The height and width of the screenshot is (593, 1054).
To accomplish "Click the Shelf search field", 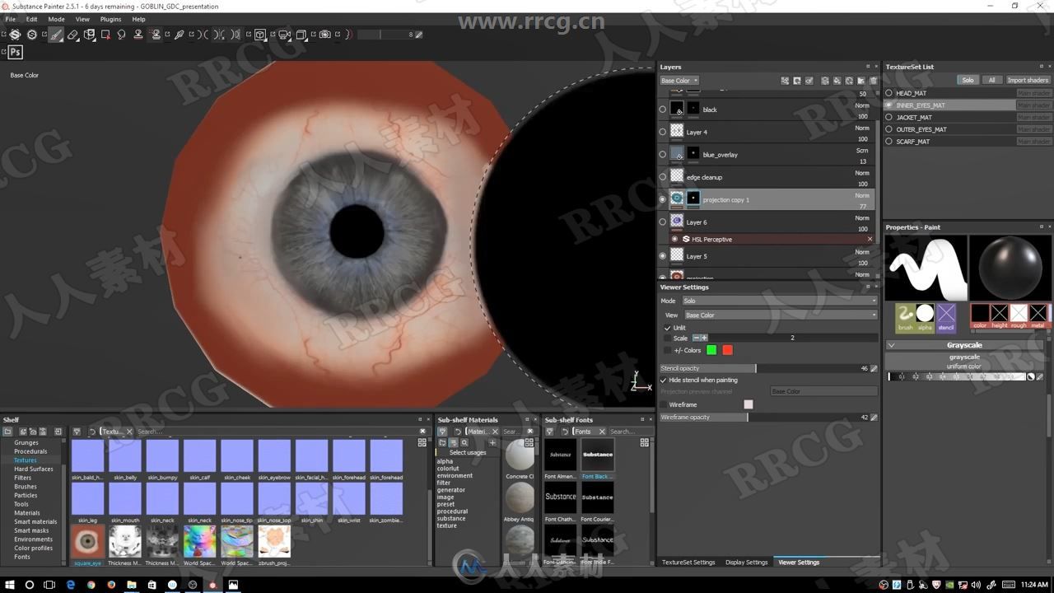I will (276, 432).
